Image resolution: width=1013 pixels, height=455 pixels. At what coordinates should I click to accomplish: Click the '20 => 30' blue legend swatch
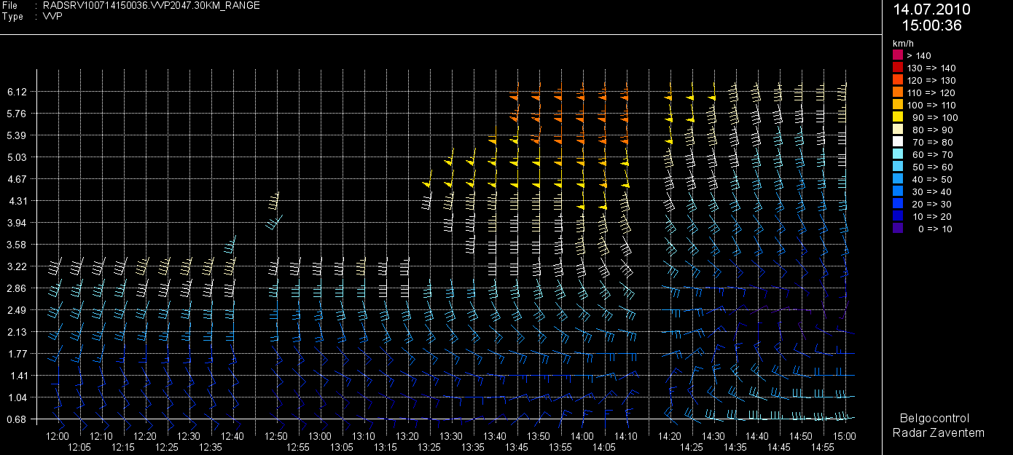coord(898,204)
